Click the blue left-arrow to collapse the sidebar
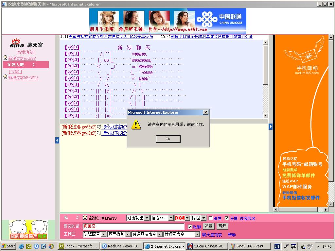The height and width of the screenshot is (251, 335). [57, 140]
